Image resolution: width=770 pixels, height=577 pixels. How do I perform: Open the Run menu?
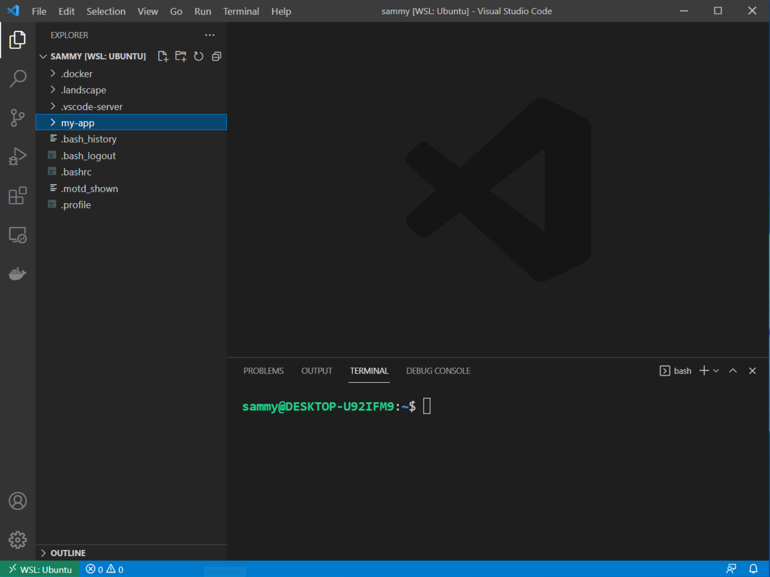pos(203,11)
